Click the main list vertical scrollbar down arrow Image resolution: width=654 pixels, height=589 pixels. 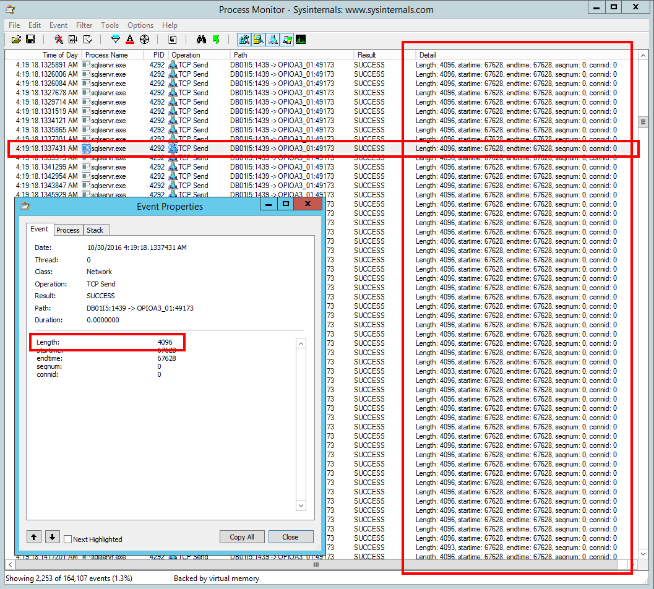pos(643,554)
